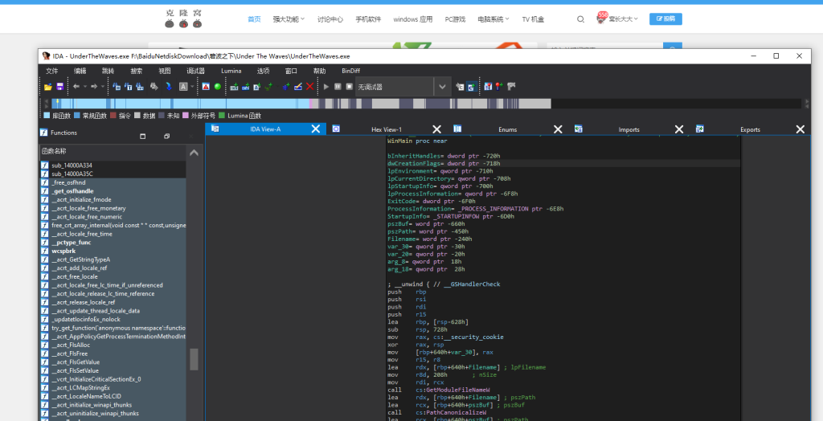Click the Enums tab icon
823x421 pixels.
coord(457,129)
